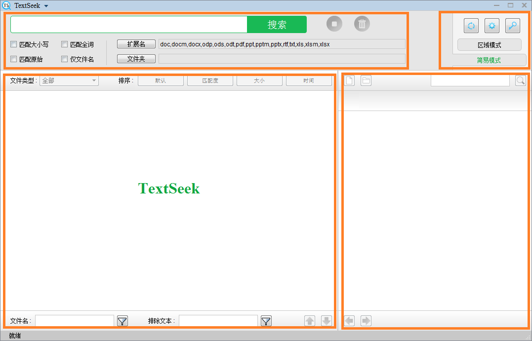Click the 就绪 status text

[x=15, y=336]
